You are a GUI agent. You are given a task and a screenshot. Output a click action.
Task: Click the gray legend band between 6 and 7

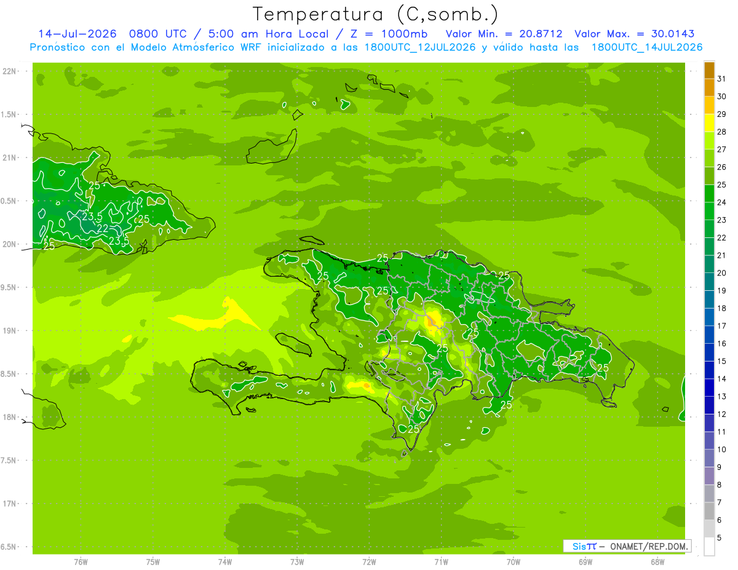[709, 512]
